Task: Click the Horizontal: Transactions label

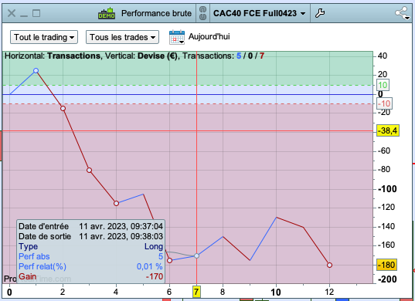Action: pos(53,56)
